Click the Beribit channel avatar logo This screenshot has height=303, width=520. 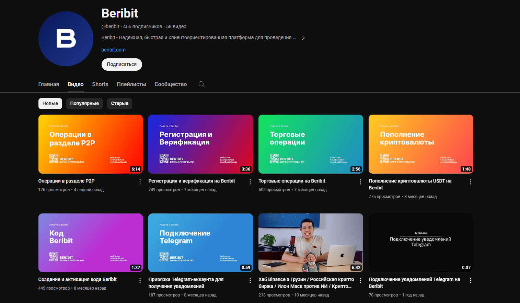coord(66,39)
